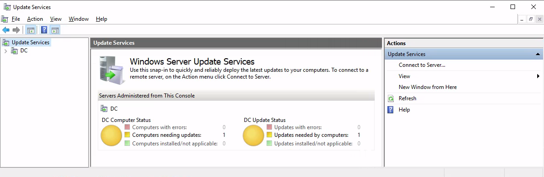The image size is (544, 177).
Task: Click View in the Actions pane
Action: click(x=404, y=76)
